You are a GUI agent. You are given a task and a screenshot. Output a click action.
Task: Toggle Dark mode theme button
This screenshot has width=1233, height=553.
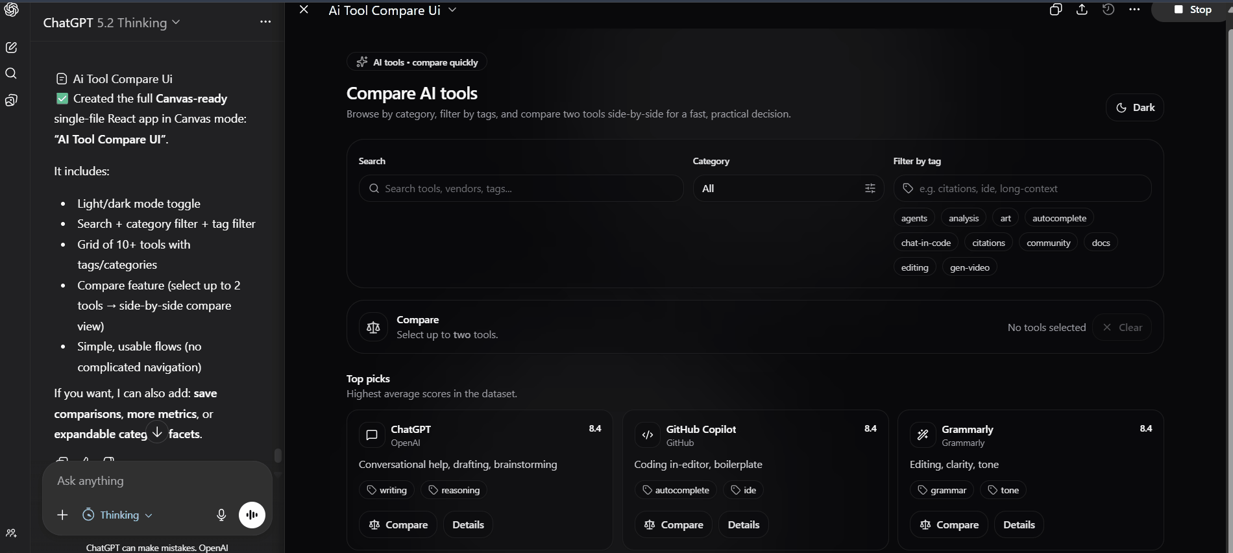[x=1134, y=108]
